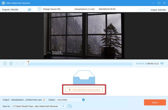Viewport: 168px width, 110px height.
Task: Click the video preview frame
Action: coord(84,36)
